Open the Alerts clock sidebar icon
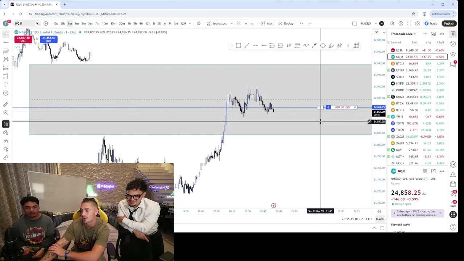 [453, 44]
